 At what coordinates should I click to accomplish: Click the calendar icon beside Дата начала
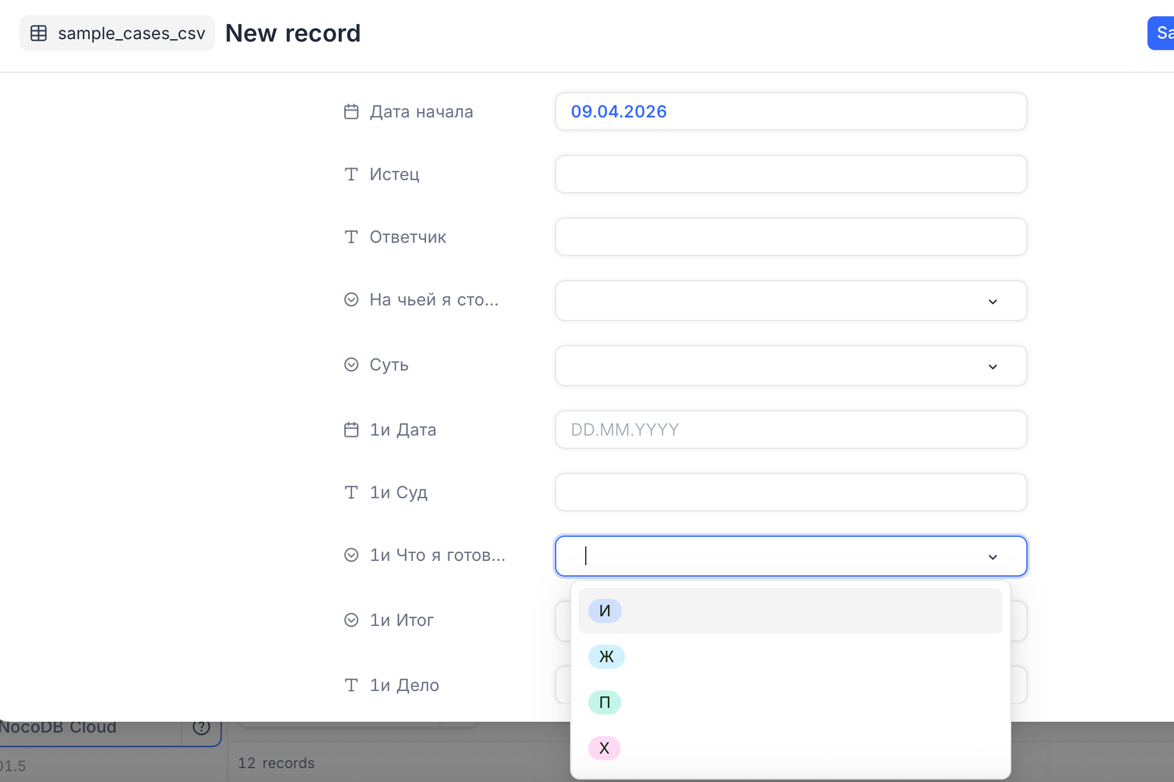pos(351,111)
